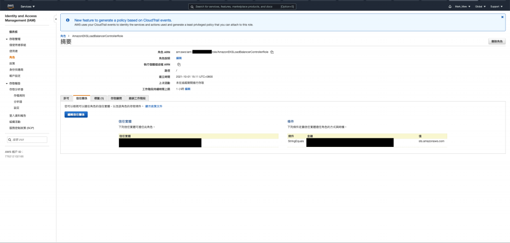Select the creation time 2021-10-01 value
The image size is (510, 243).
(195, 77)
